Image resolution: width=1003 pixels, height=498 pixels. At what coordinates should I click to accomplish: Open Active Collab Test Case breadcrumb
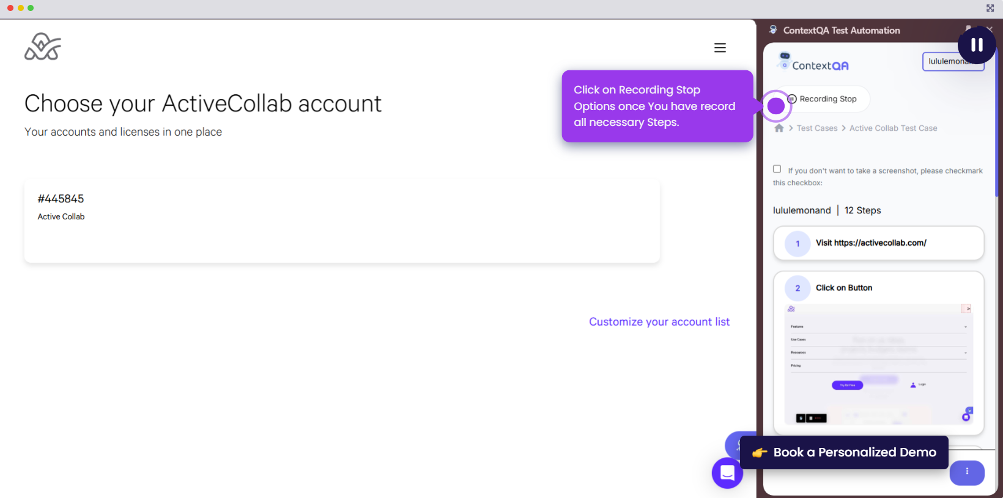coord(893,128)
